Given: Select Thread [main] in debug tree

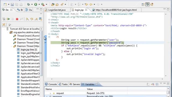Looking at the screenshot, I should point(26,36).
